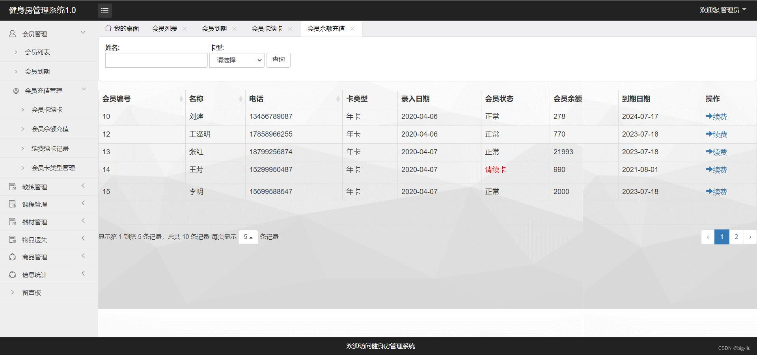Click the 物品遗失 document icon
Image resolution: width=757 pixels, height=355 pixels.
[x=13, y=240]
